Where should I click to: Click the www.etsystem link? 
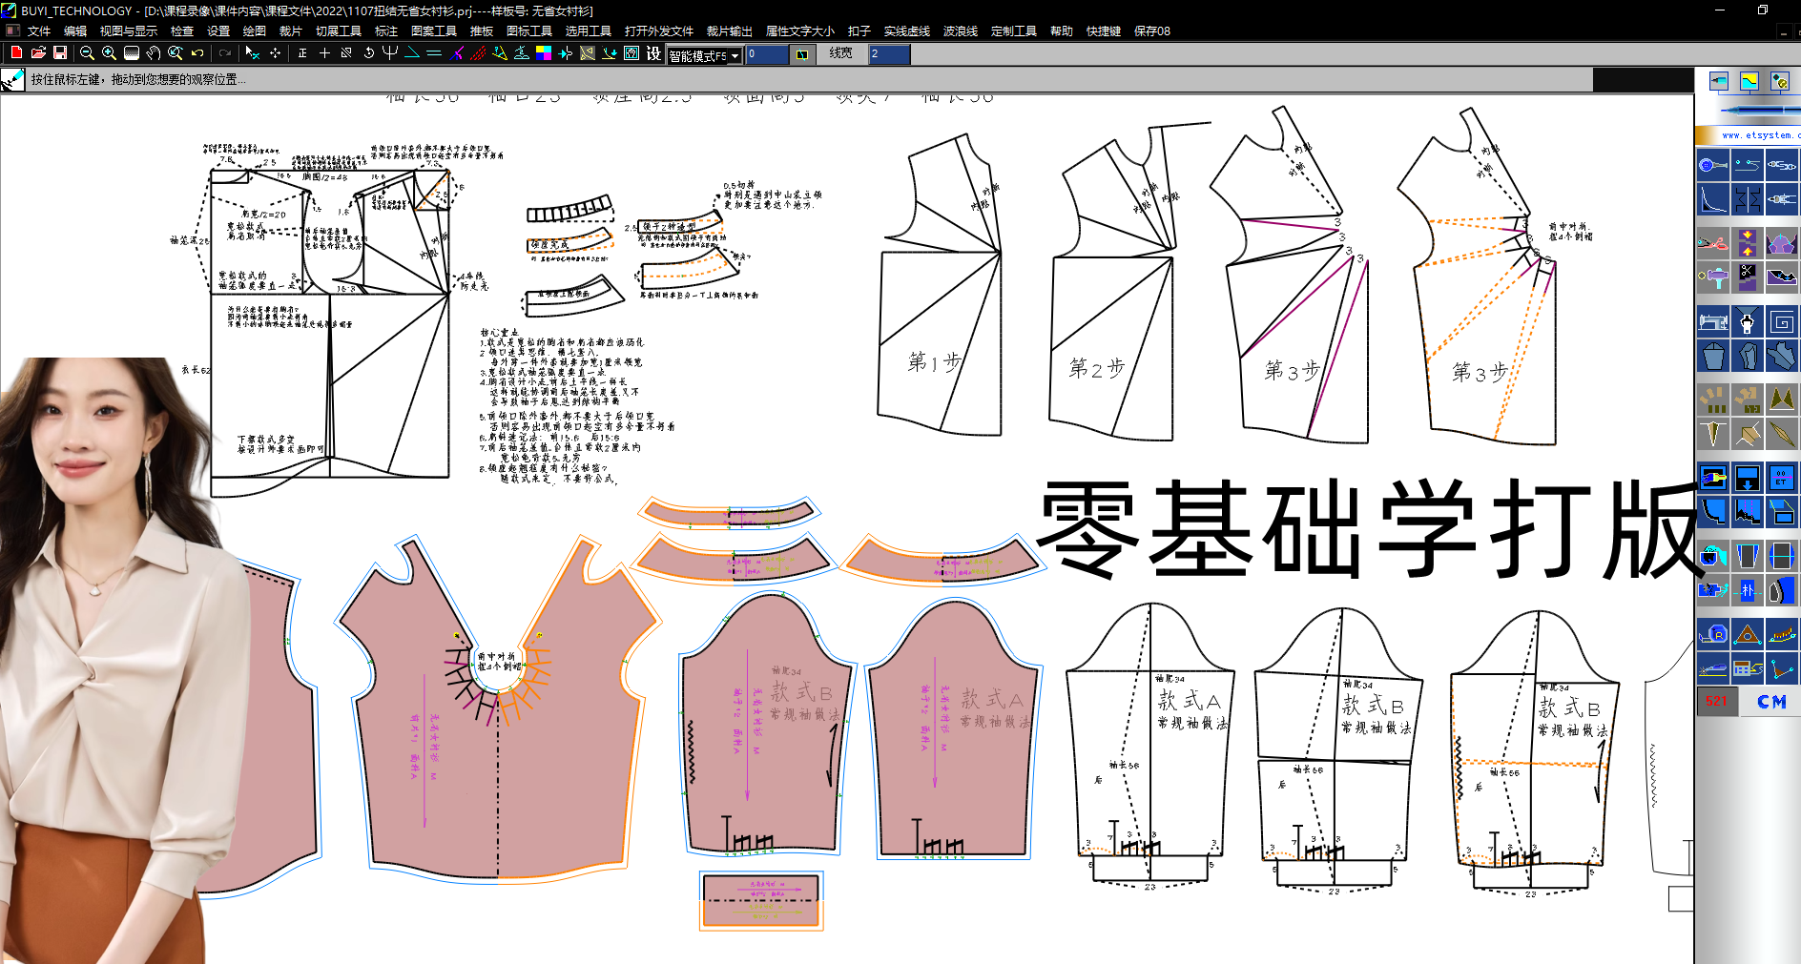(x=1760, y=135)
